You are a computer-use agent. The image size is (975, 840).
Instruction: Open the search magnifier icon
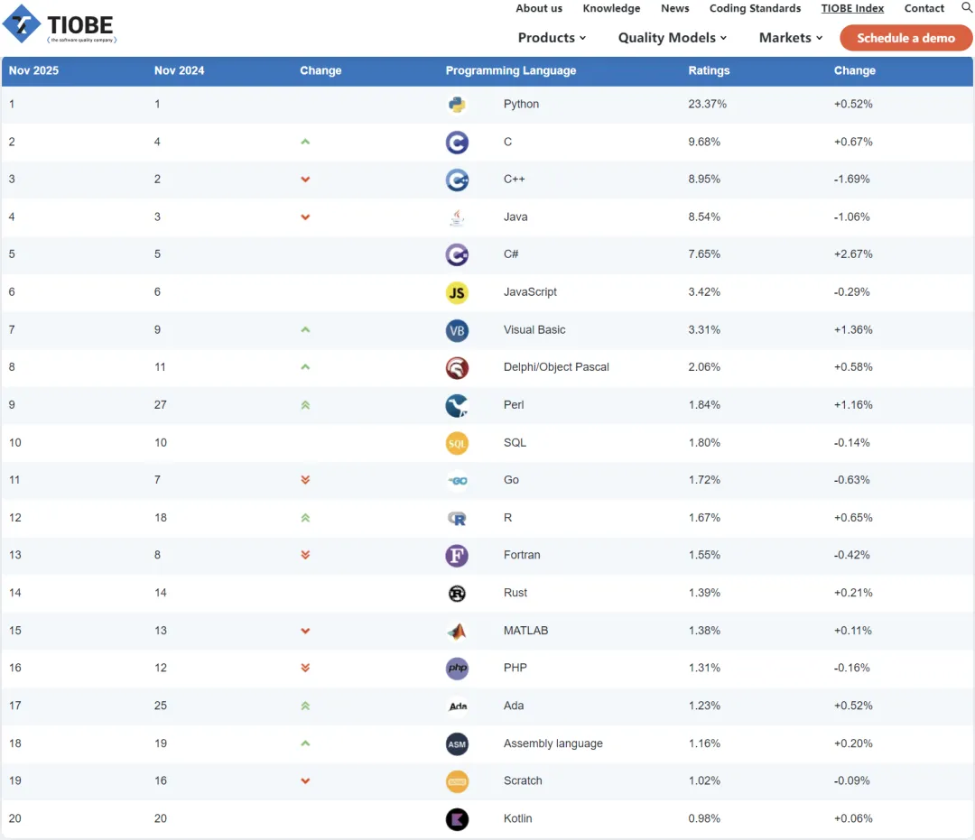tap(967, 7)
